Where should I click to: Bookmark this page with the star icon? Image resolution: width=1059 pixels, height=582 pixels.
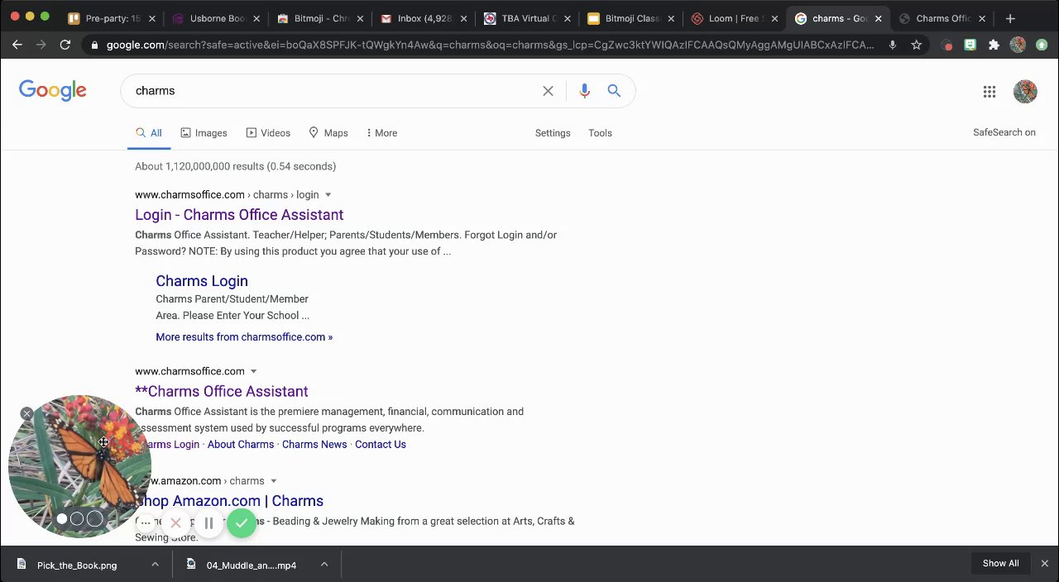[x=917, y=45]
